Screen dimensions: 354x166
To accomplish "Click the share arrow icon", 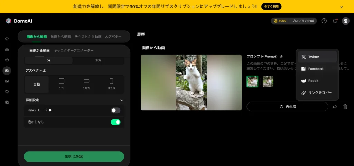I will tap(335, 107).
